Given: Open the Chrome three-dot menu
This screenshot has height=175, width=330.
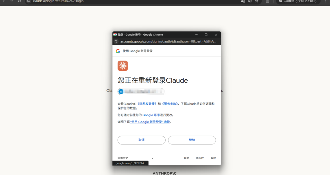Looking at the screenshot, I should tap(325, 1).
